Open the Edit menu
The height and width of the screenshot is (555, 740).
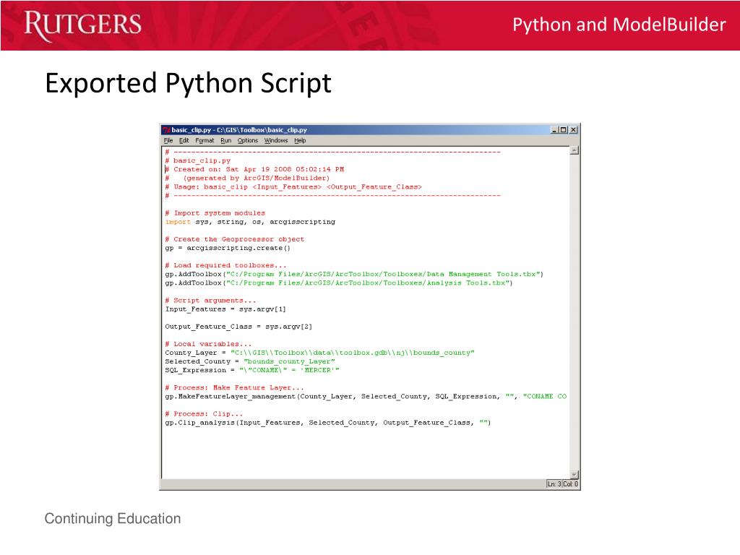(184, 140)
